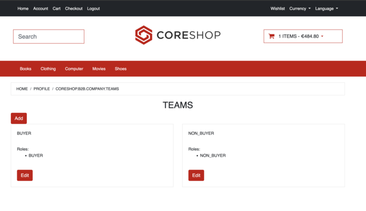Click the TEAMS page heading
The image size is (366, 211).
pos(178,105)
